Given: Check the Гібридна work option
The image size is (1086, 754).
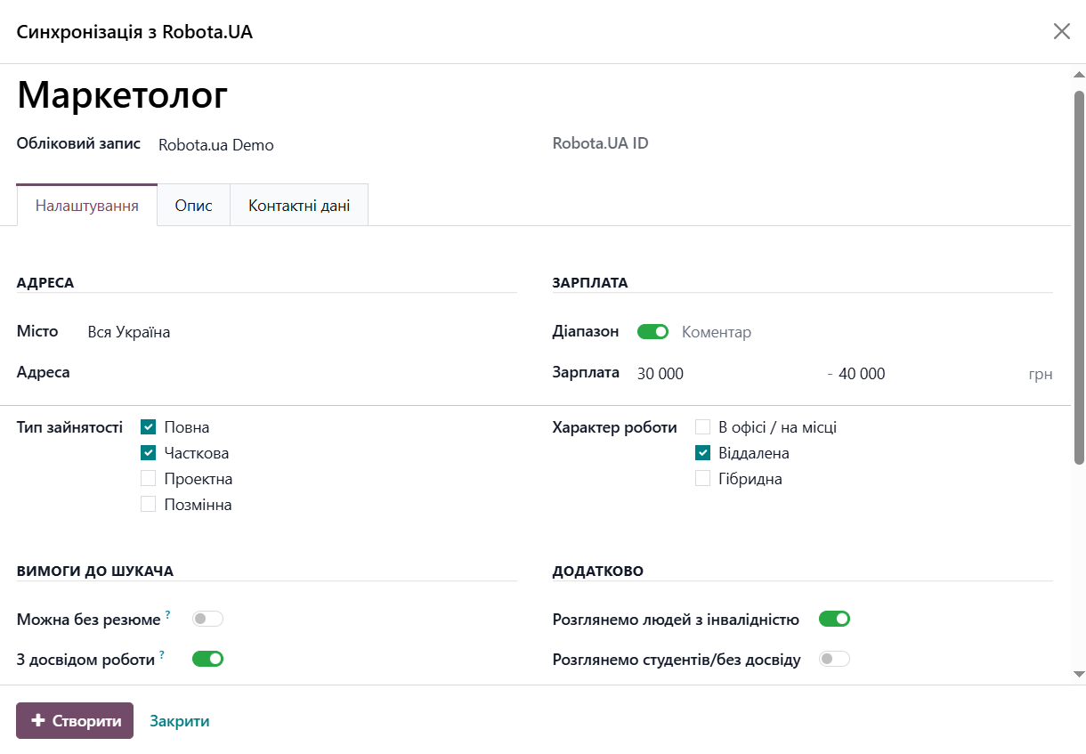Looking at the screenshot, I should point(703,479).
